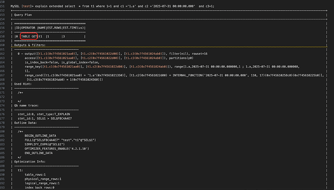Click the "MySQL [test]>" prompt text
Screen dimensions: 334x190
22,6
